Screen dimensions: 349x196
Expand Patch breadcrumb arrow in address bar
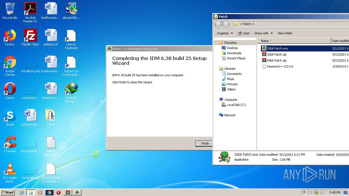tap(253, 24)
